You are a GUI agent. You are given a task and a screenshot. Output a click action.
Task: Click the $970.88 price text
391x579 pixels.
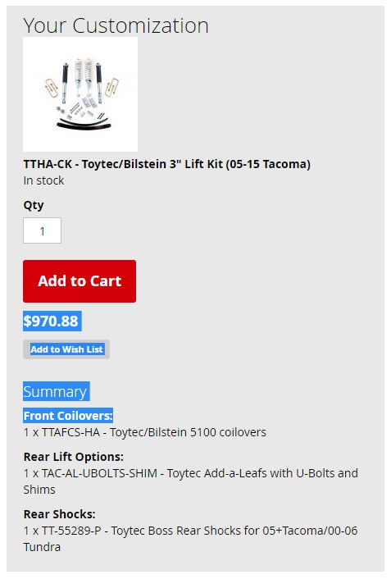[51, 321]
